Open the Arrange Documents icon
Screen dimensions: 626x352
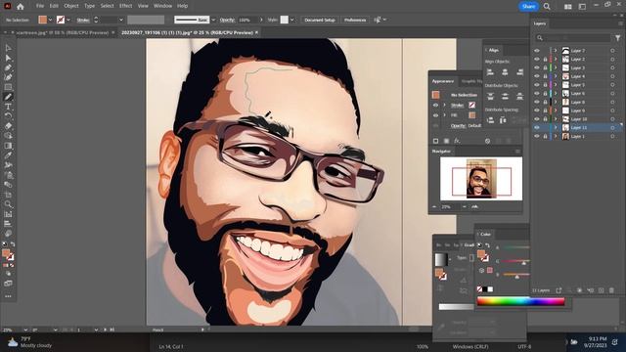567,7
